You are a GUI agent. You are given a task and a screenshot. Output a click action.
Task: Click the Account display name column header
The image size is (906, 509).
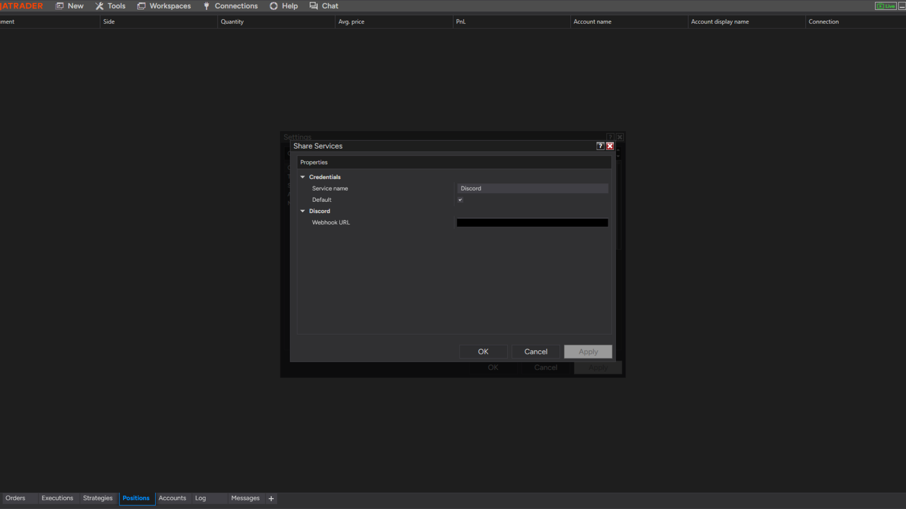[746, 21]
